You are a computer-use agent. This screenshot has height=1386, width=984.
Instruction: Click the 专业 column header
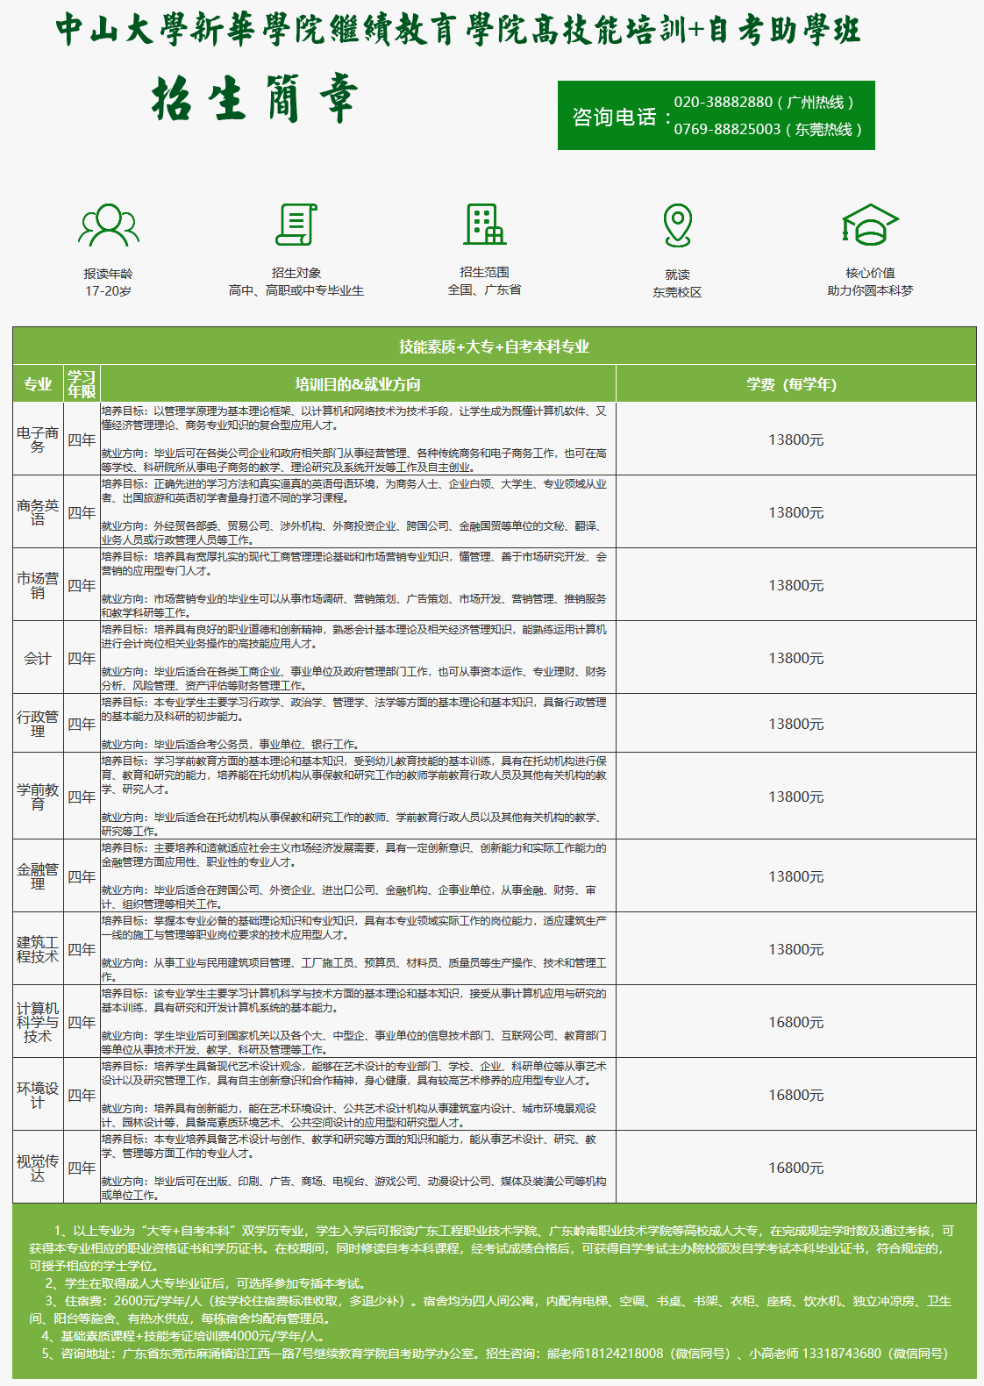(x=38, y=384)
